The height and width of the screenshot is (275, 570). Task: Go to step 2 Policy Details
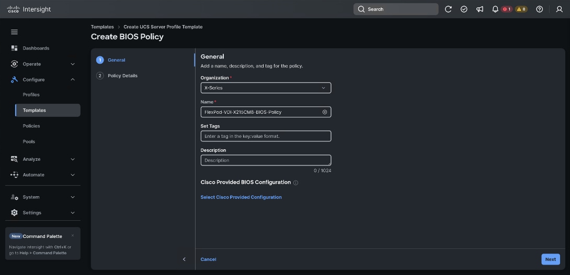tap(117, 76)
